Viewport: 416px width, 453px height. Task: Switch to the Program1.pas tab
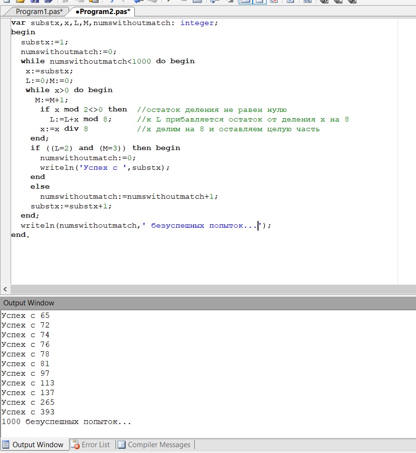[39, 12]
